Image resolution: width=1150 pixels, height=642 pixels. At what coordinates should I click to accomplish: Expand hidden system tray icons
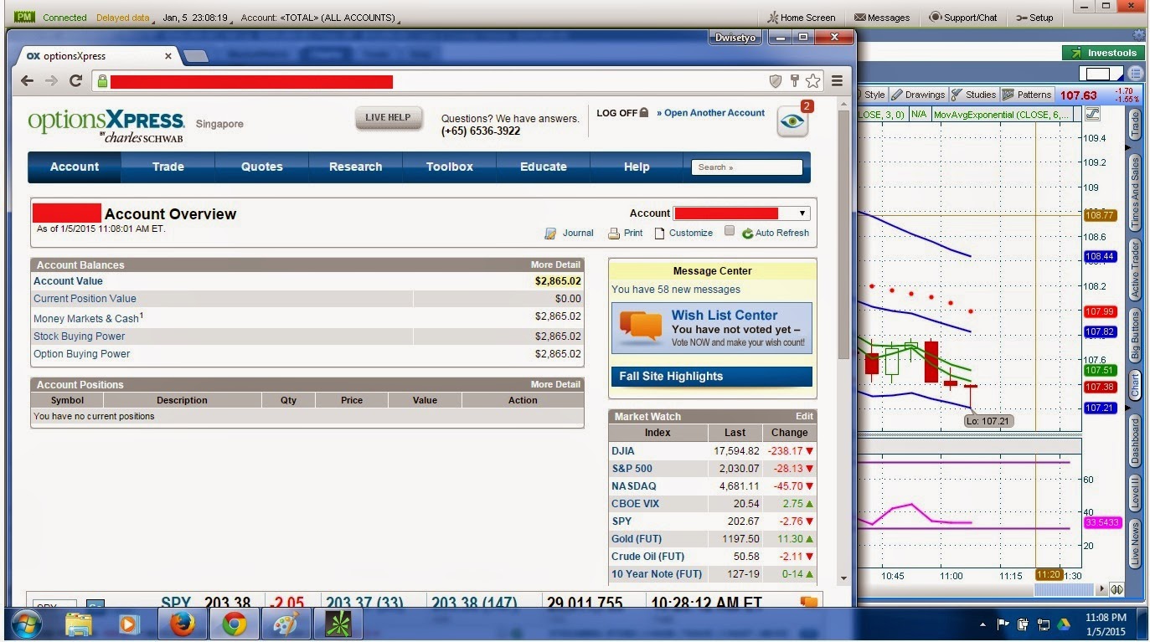(x=982, y=624)
